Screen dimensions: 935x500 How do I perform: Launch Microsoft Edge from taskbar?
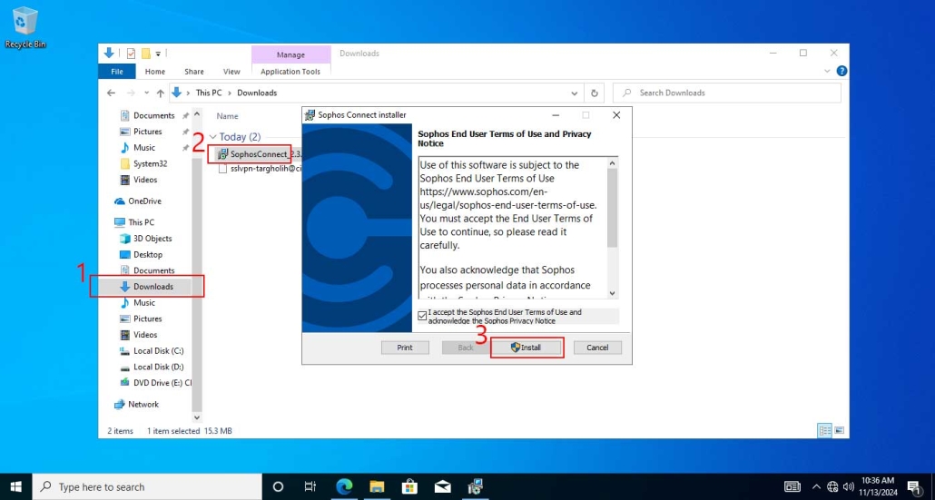click(344, 486)
